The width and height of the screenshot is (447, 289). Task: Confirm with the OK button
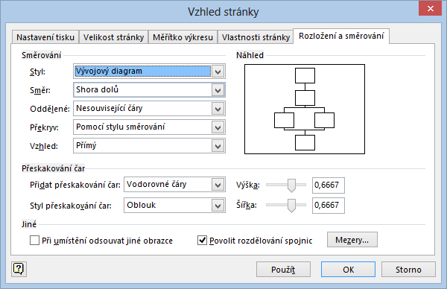pos(348,270)
